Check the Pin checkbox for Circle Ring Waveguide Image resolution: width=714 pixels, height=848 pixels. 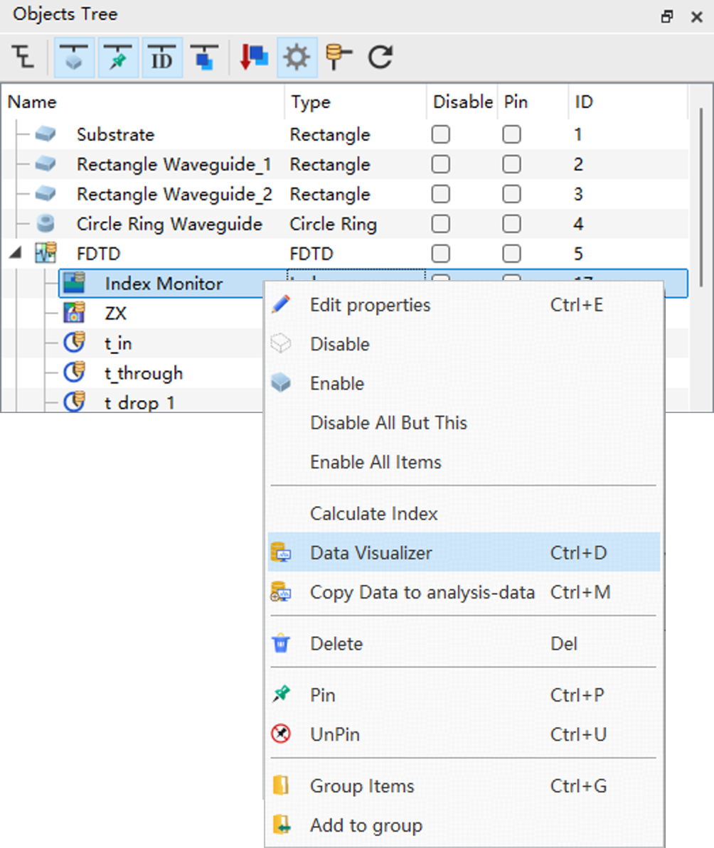511,224
